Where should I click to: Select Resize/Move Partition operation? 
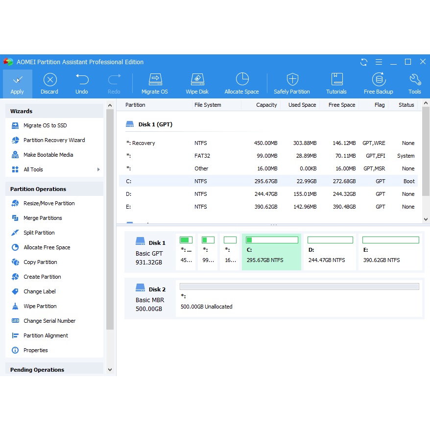coord(54,203)
